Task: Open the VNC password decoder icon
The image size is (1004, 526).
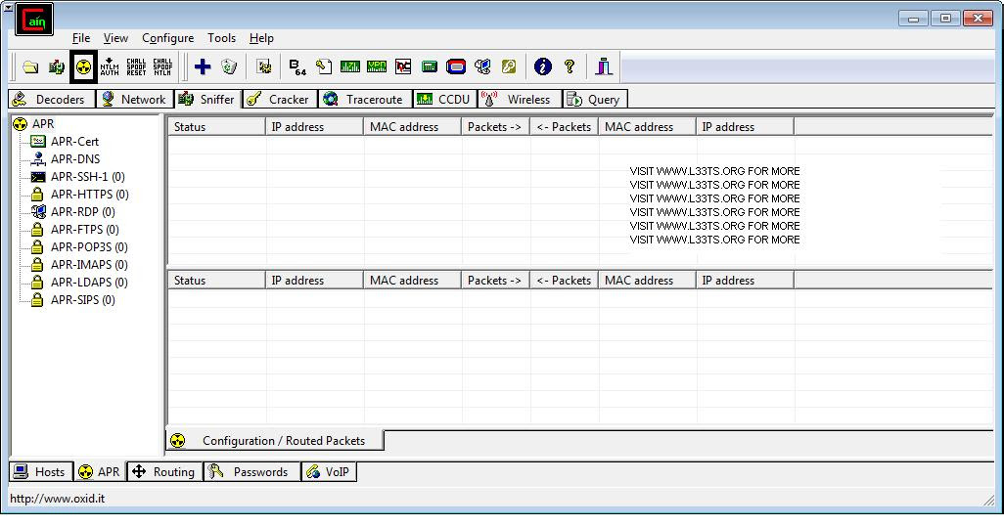Action: pyautogui.click(x=403, y=66)
